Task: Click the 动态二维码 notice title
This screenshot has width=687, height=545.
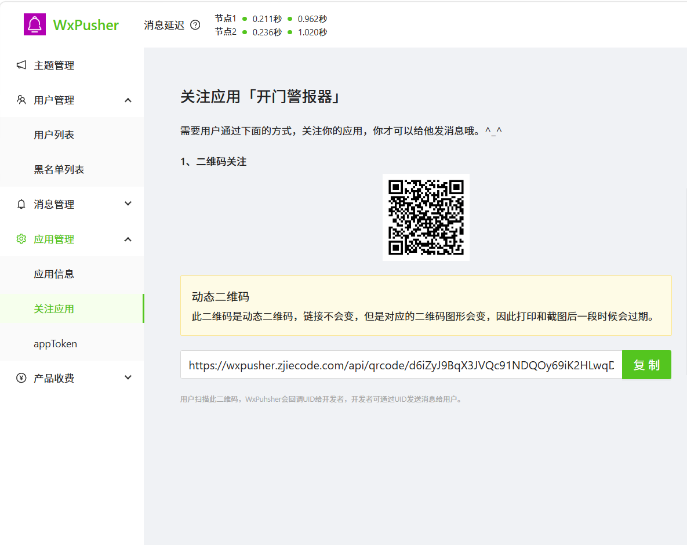Action: coord(220,297)
